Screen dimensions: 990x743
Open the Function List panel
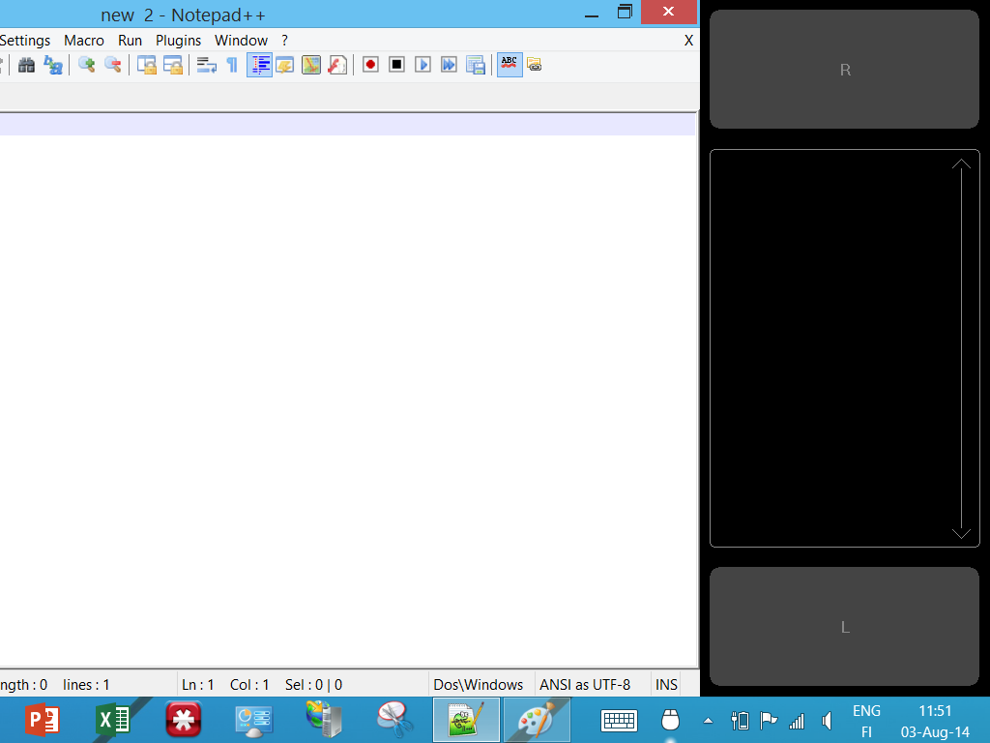[337, 65]
